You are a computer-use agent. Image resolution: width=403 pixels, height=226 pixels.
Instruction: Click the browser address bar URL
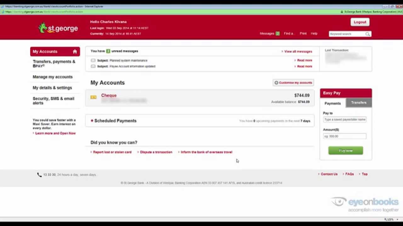pyautogui.click(x=44, y=12)
